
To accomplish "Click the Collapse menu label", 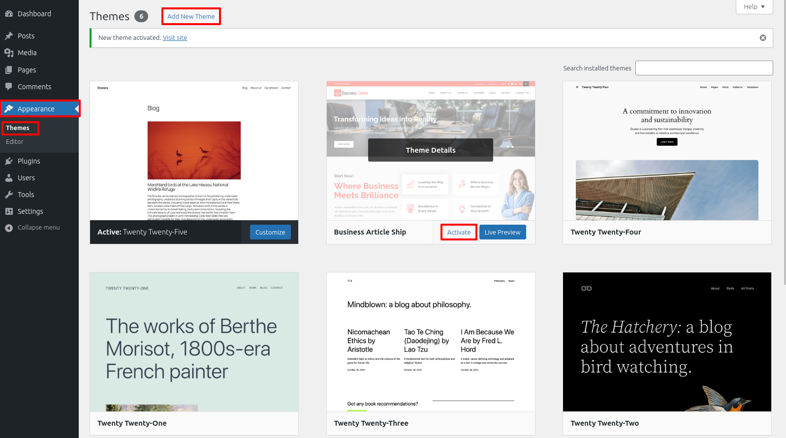I will tap(39, 228).
